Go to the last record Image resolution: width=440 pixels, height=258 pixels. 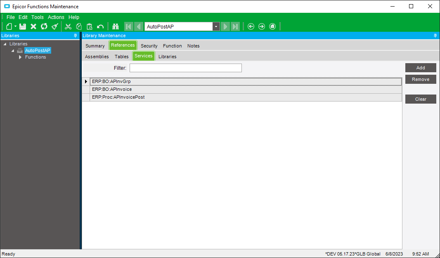[235, 26]
